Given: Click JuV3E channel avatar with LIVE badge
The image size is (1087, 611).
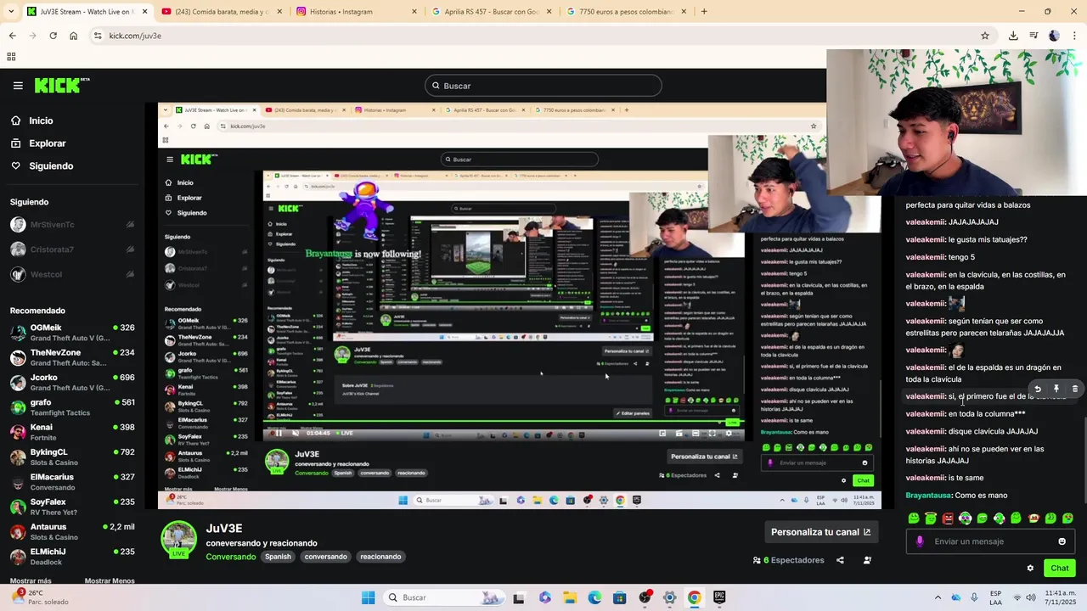Looking at the screenshot, I should click(x=178, y=541).
